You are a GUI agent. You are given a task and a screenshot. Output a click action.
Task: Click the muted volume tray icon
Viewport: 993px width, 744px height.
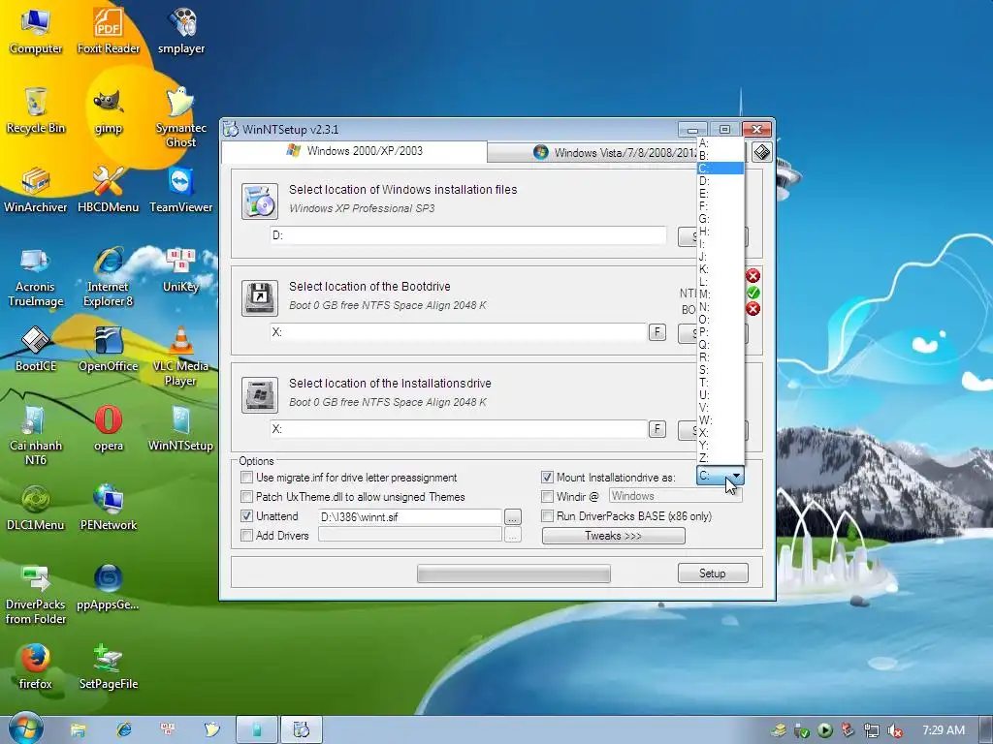click(895, 730)
